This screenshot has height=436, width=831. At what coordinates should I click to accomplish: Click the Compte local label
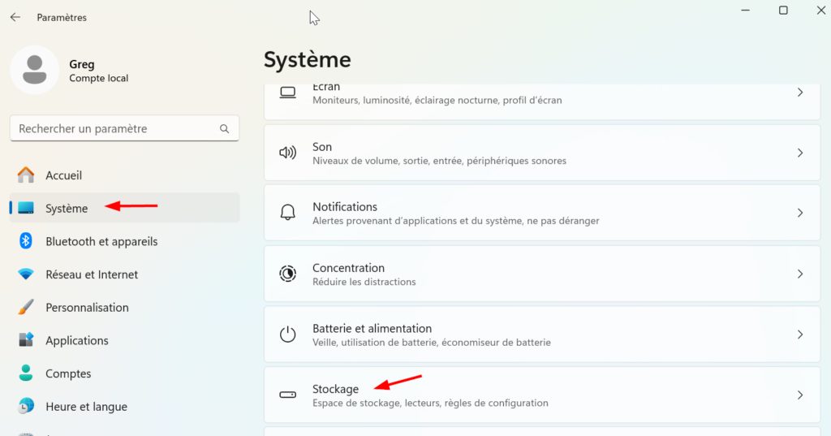point(98,78)
